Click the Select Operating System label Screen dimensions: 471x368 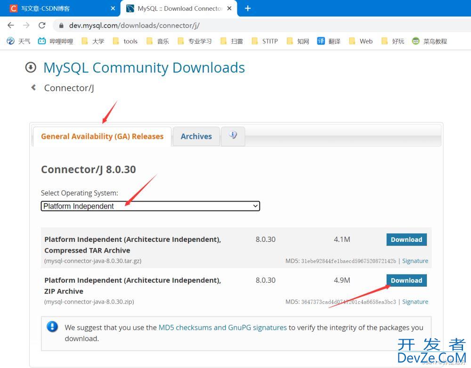point(79,193)
